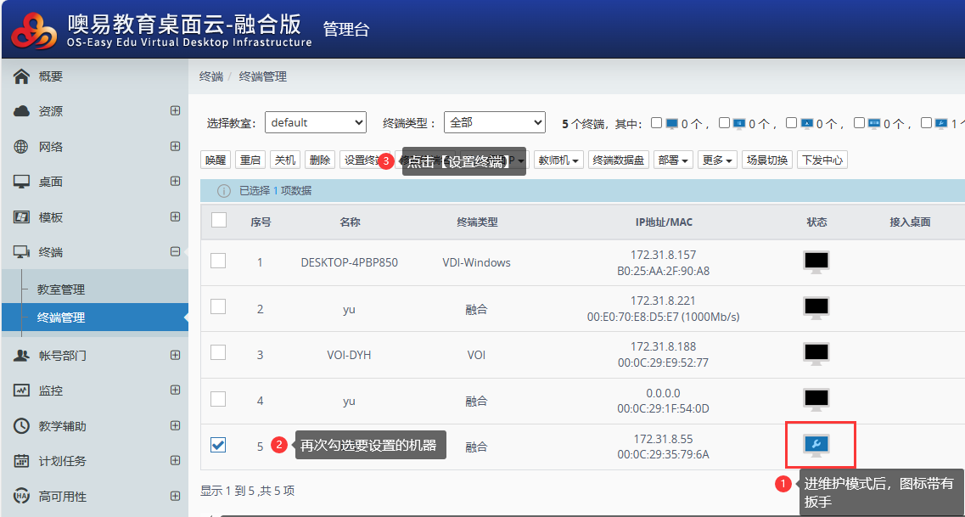
Task: Expand the 桌面 menu plus icon
Action: tap(175, 182)
